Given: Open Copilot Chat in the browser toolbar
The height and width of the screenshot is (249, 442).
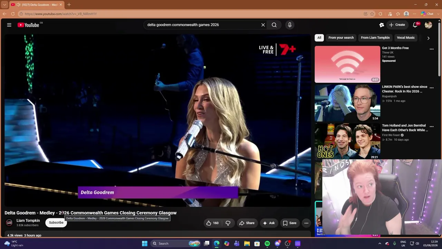Looking at the screenshot, I should tap(427, 14).
